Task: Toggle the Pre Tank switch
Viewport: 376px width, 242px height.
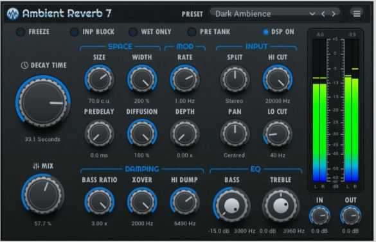Action: click(x=192, y=32)
